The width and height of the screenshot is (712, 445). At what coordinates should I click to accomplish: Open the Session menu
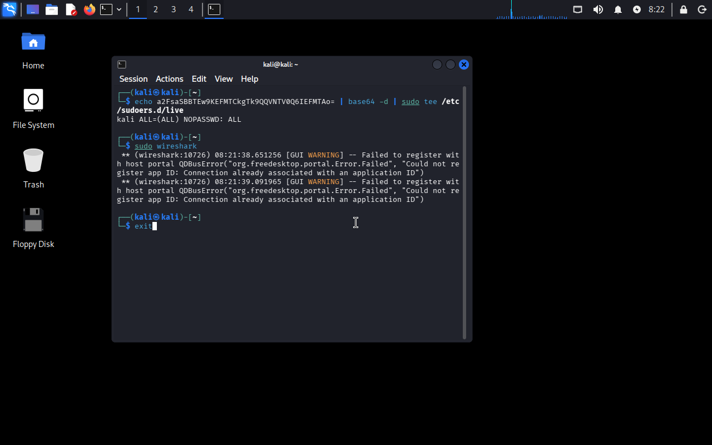tap(133, 79)
